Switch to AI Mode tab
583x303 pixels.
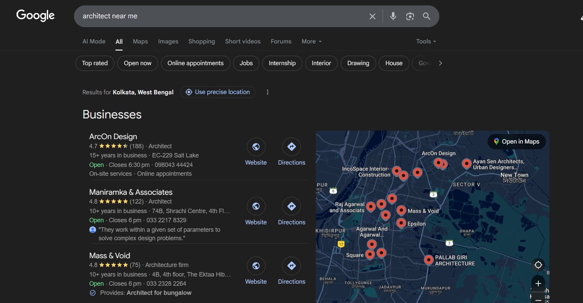pyautogui.click(x=94, y=41)
